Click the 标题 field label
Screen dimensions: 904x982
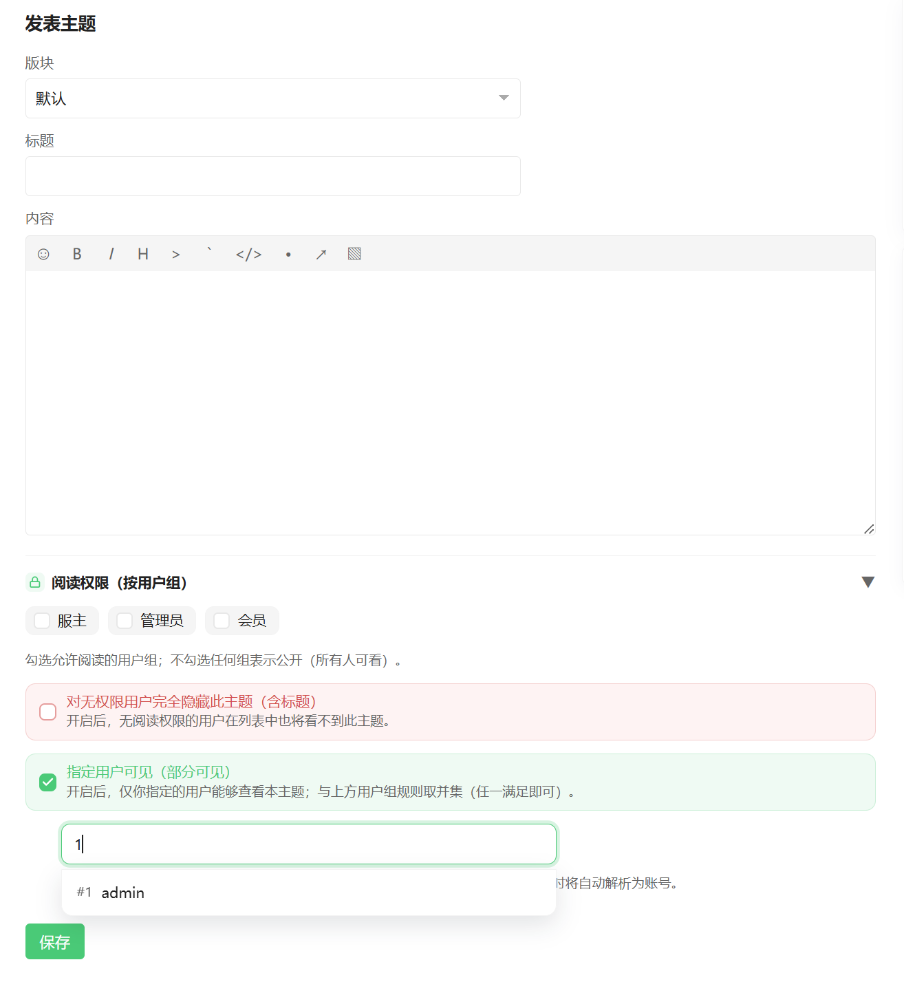pyautogui.click(x=40, y=141)
